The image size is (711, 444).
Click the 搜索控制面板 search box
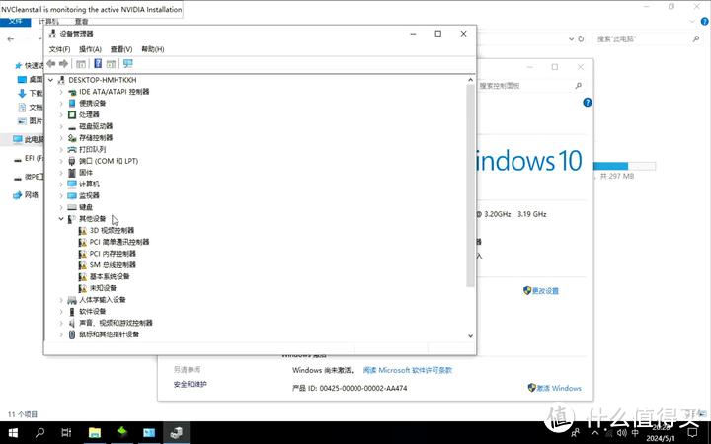point(528,86)
